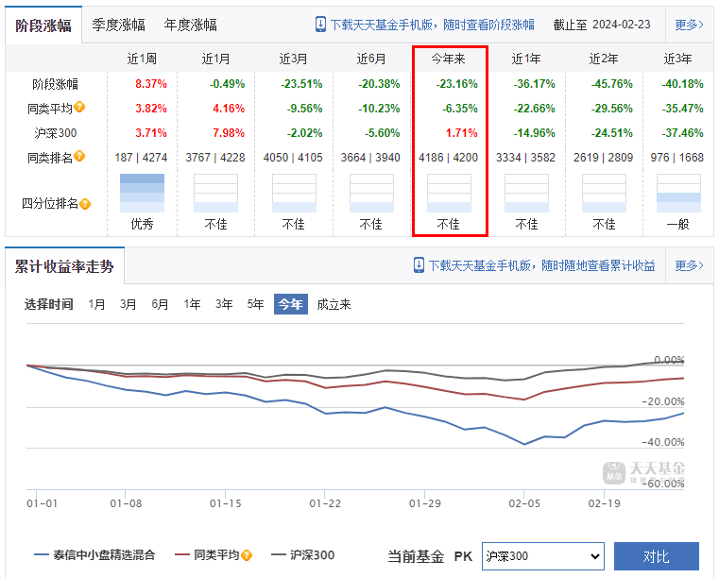Click the 4.16% 同类平均 value

pyautogui.click(x=229, y=109)
